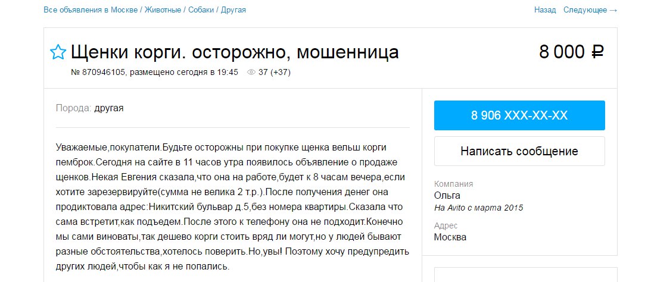This screenshot has width=648, height=282.
Task: Click the views count 37 (+37)
Action: pyautogui.click(x=275, y=72)
